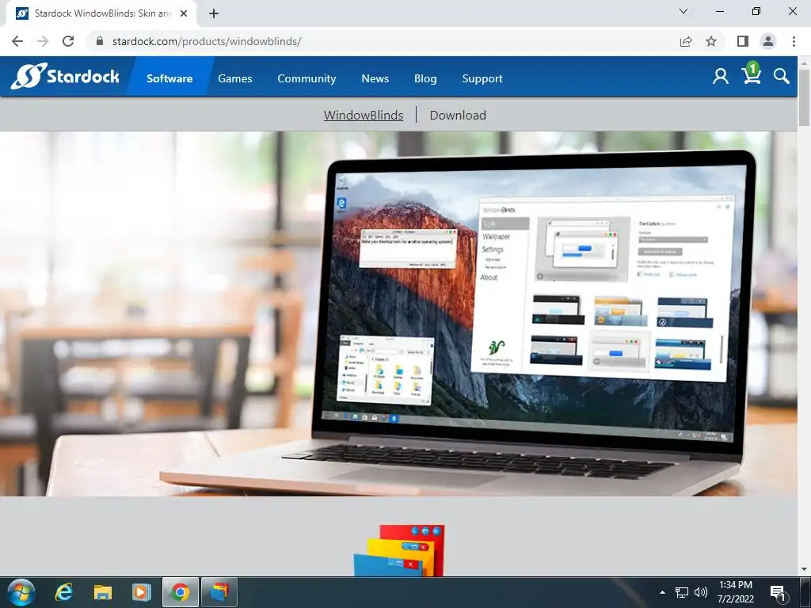Screen dimensions: 811x608
Task: Open the Games menu
Action: [x=234, y=78]
